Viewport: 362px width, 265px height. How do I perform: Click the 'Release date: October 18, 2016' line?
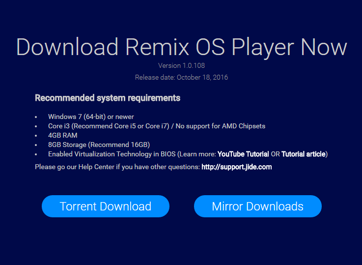coord(181,77)
